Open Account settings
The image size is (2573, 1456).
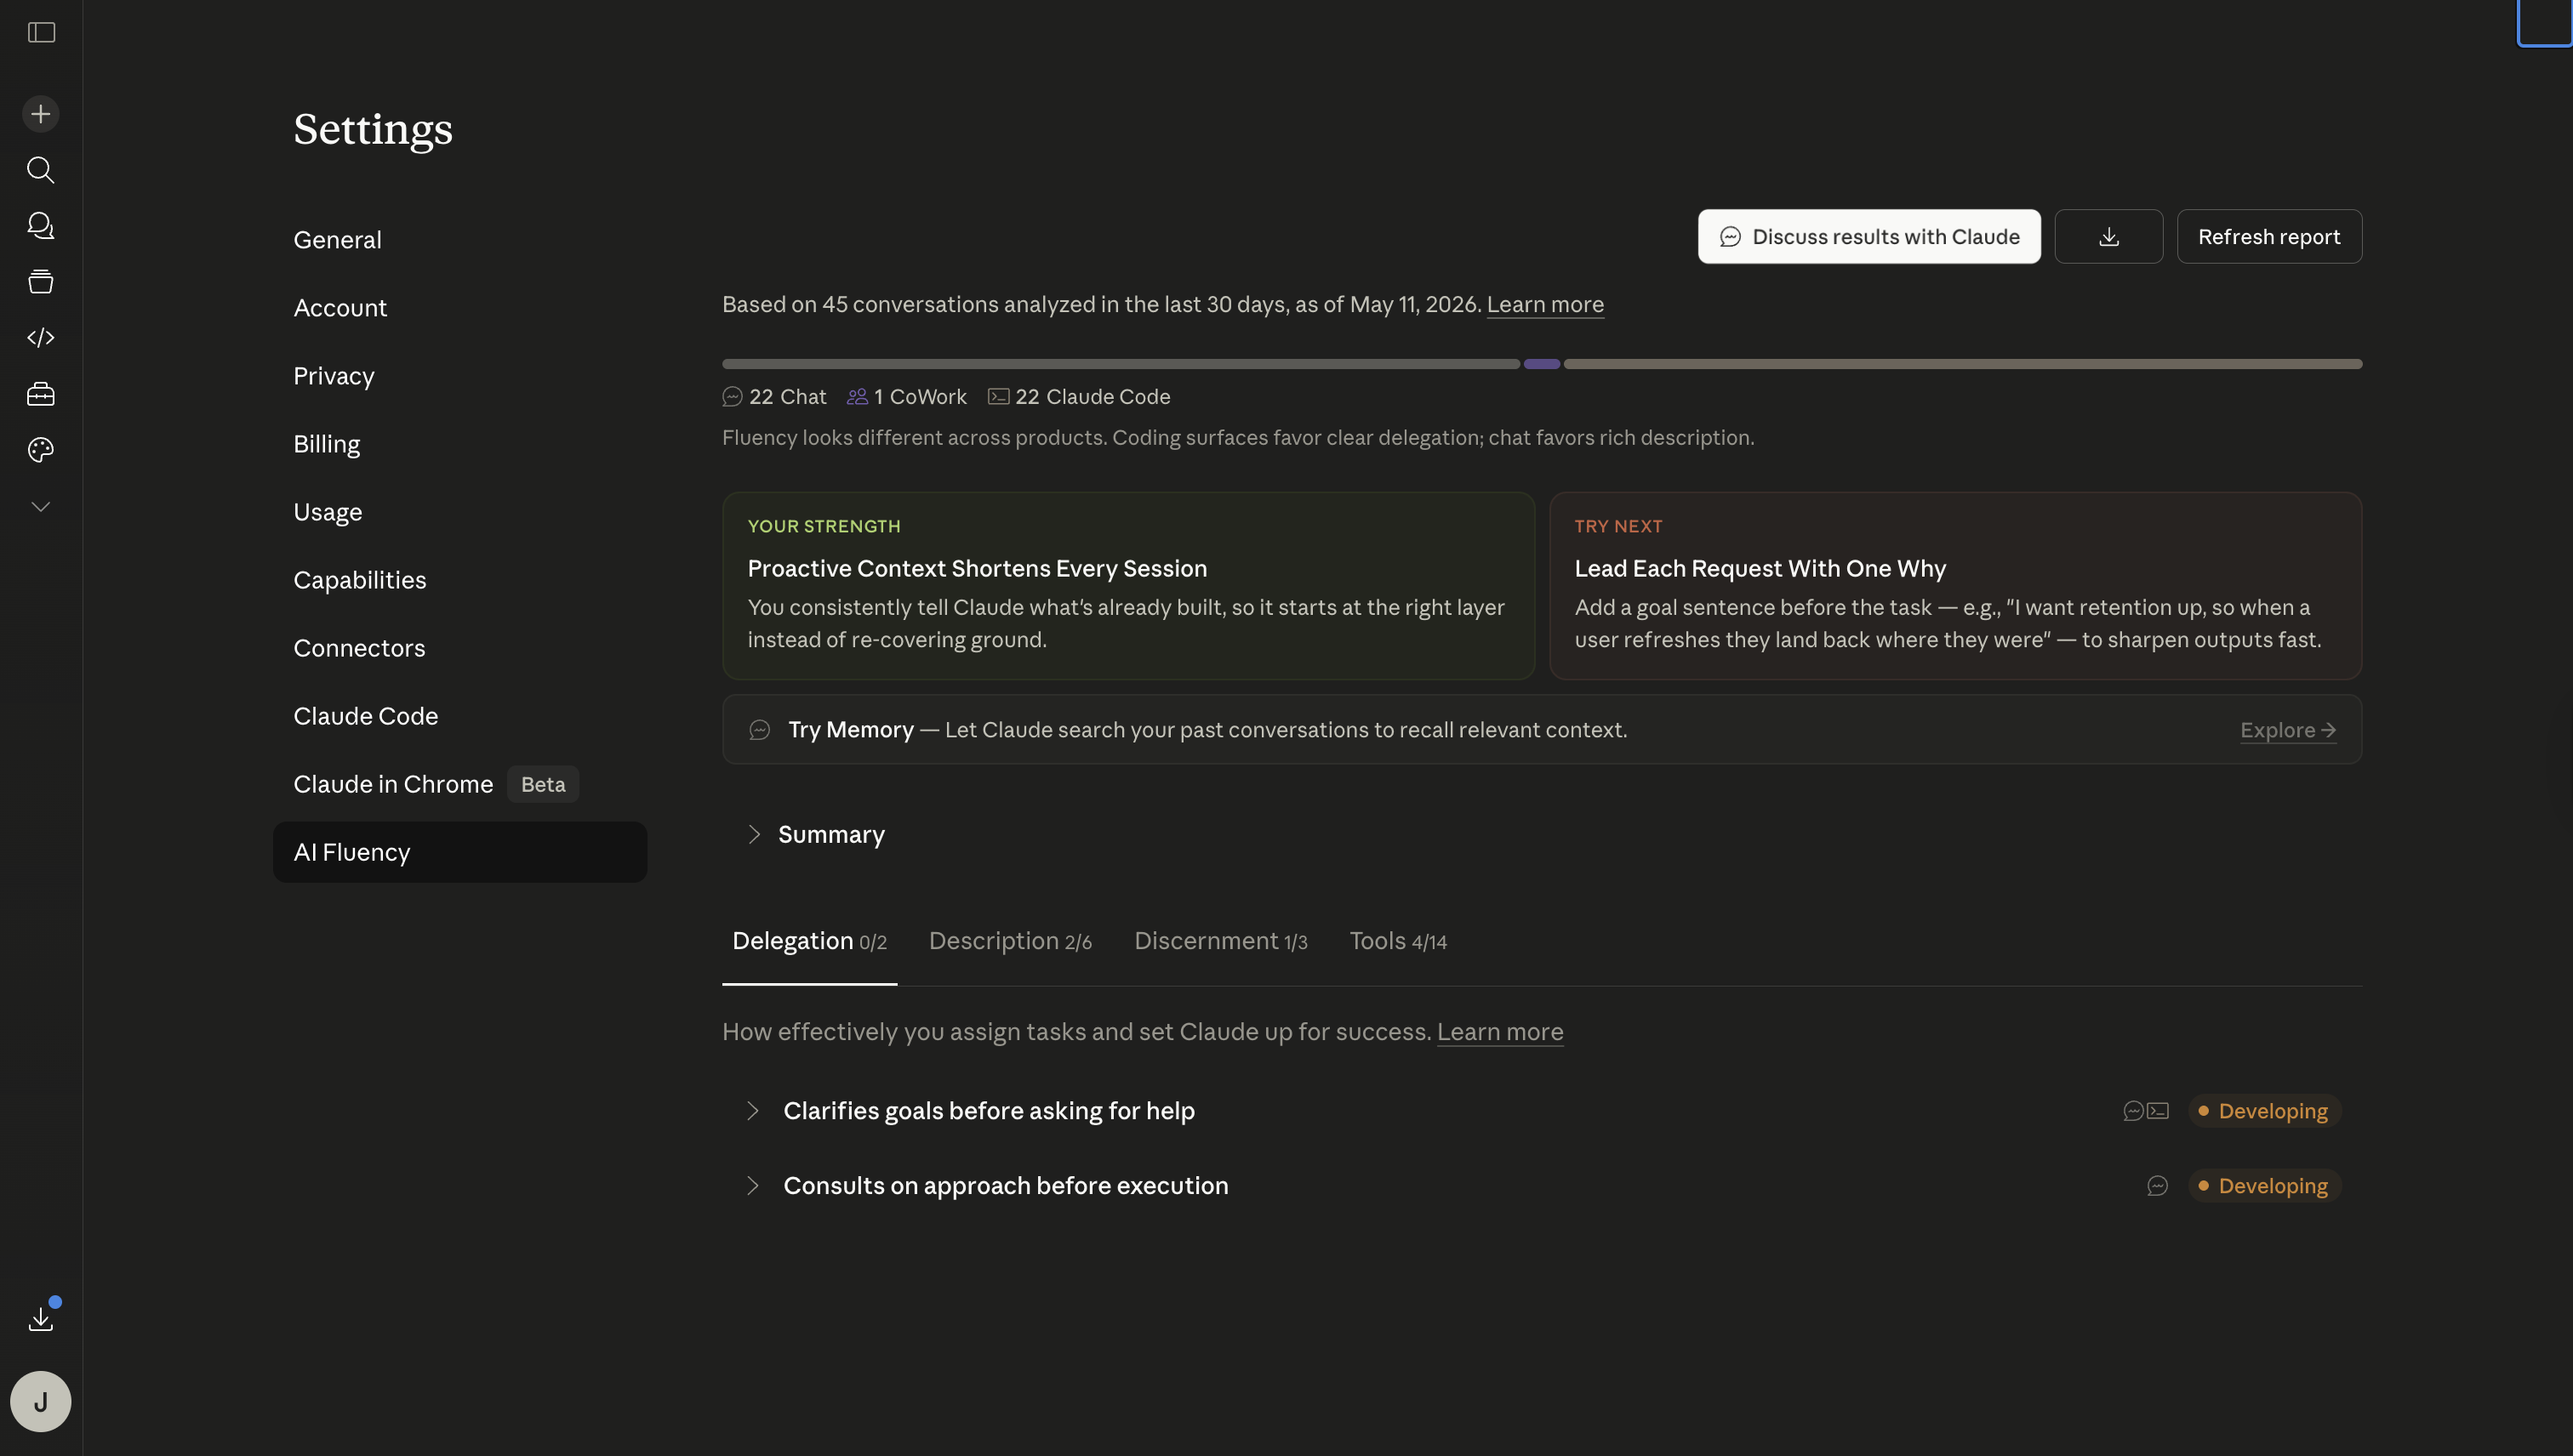click(460, 308)
